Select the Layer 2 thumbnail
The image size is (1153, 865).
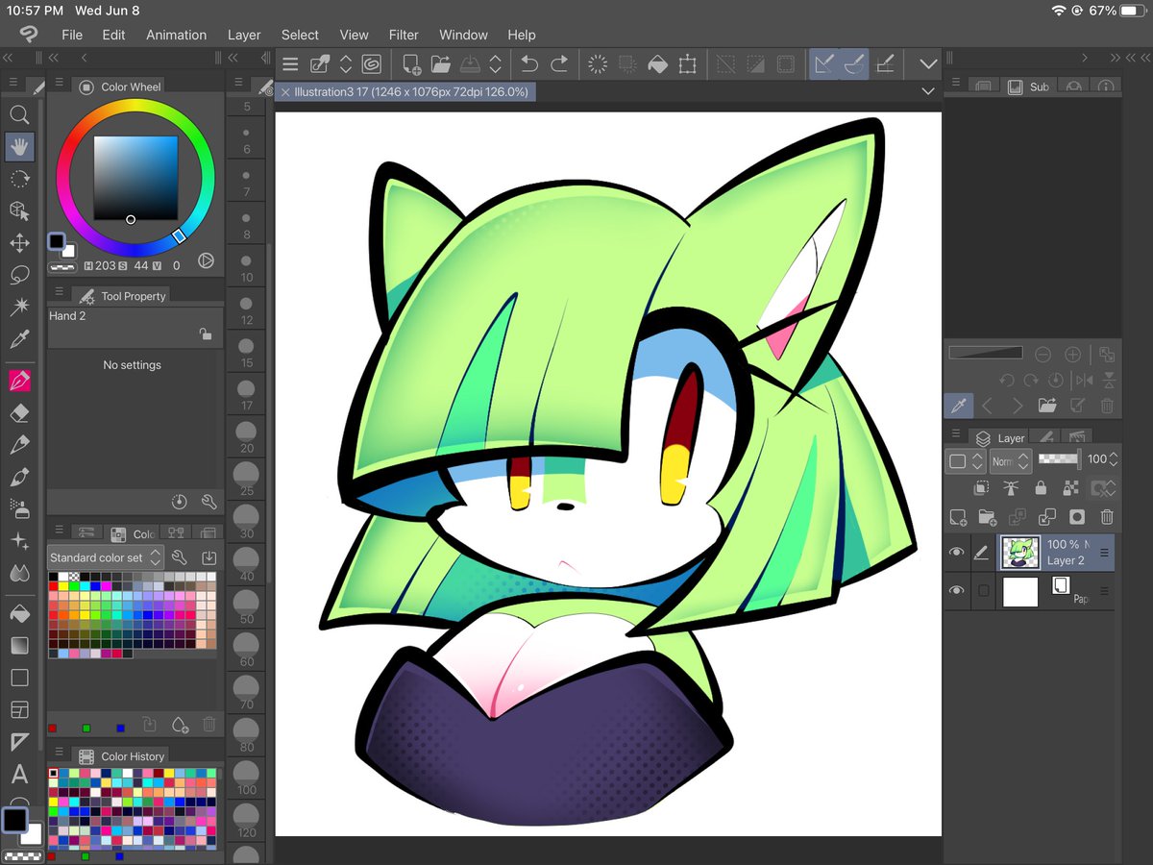pyautogui.click(x=1018, y=553)
